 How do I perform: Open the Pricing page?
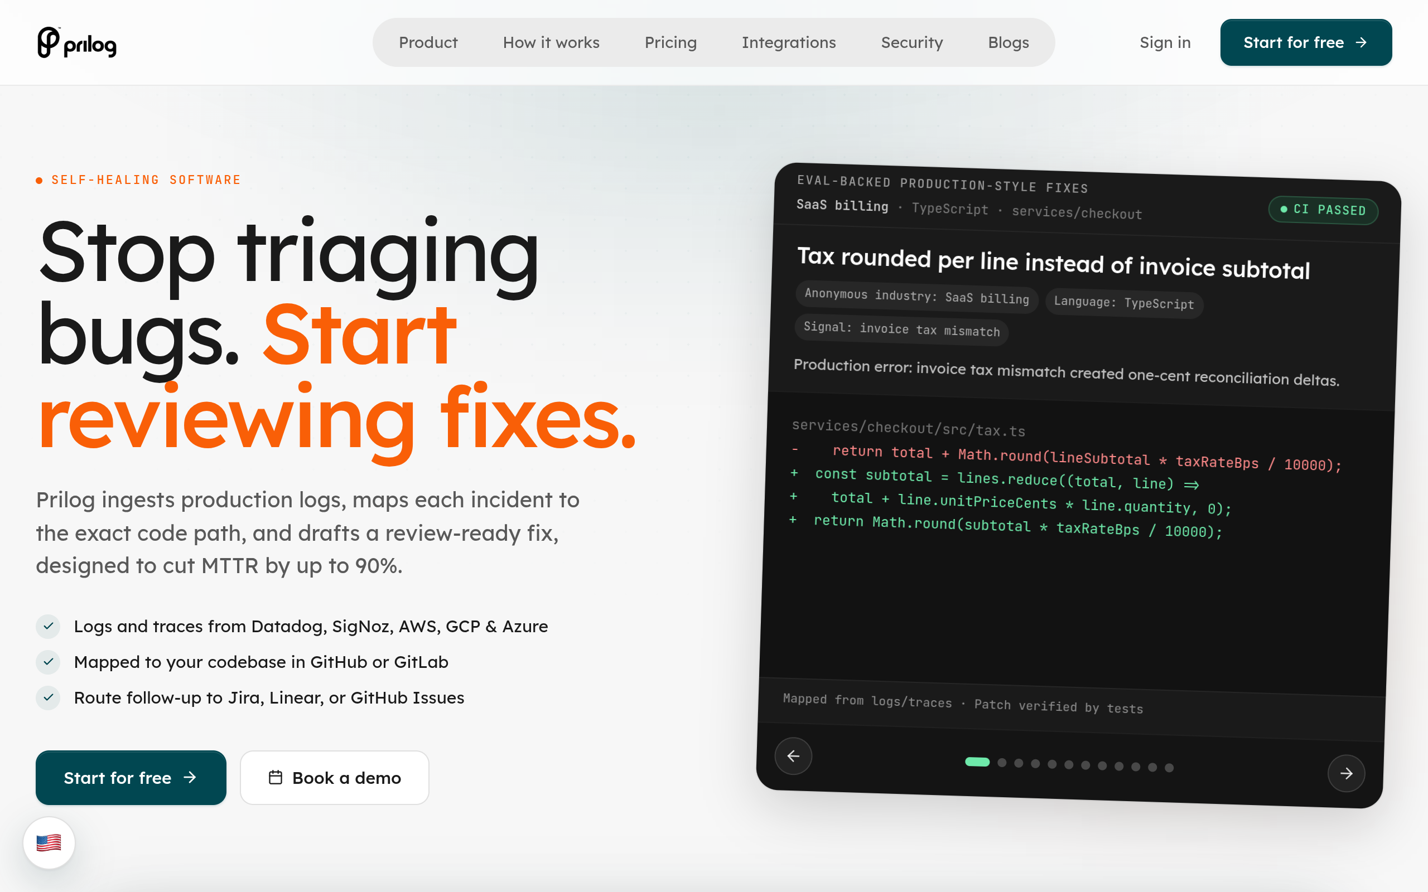coord(670,42)
